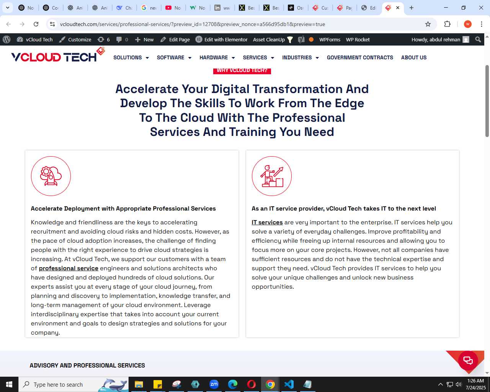This screenshot has height=392, width=490.
Task: Click the cloud rocket deployment icon
Action: [x=51, y=176]
